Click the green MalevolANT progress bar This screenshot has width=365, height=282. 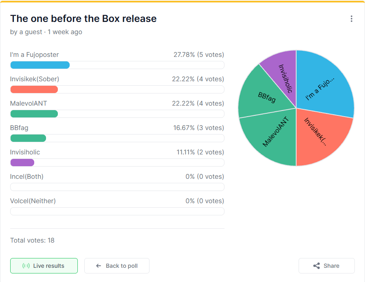34,114
